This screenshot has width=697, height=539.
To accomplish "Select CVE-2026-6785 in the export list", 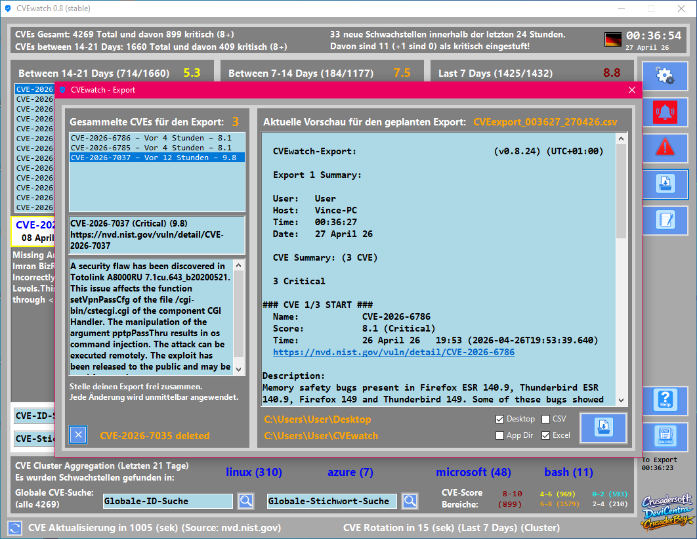I will tap(157, 148).
